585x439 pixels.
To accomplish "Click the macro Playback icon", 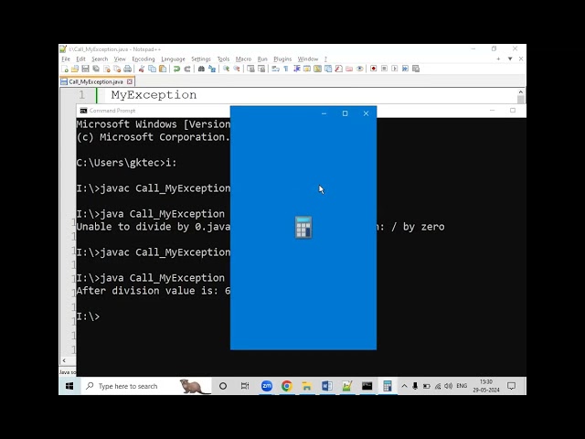I will point(394,69).
